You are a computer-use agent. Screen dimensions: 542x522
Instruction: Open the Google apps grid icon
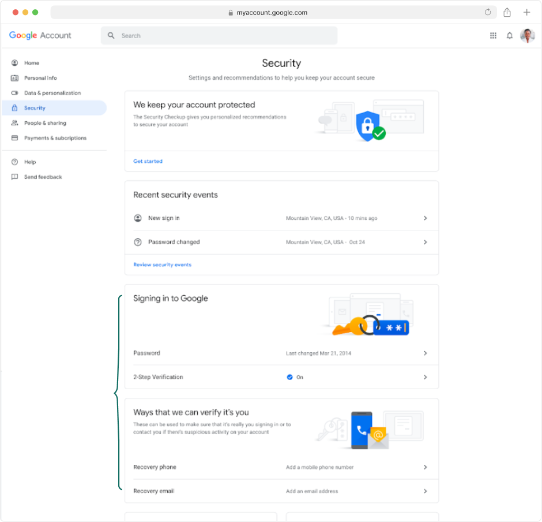click(493, 35)
